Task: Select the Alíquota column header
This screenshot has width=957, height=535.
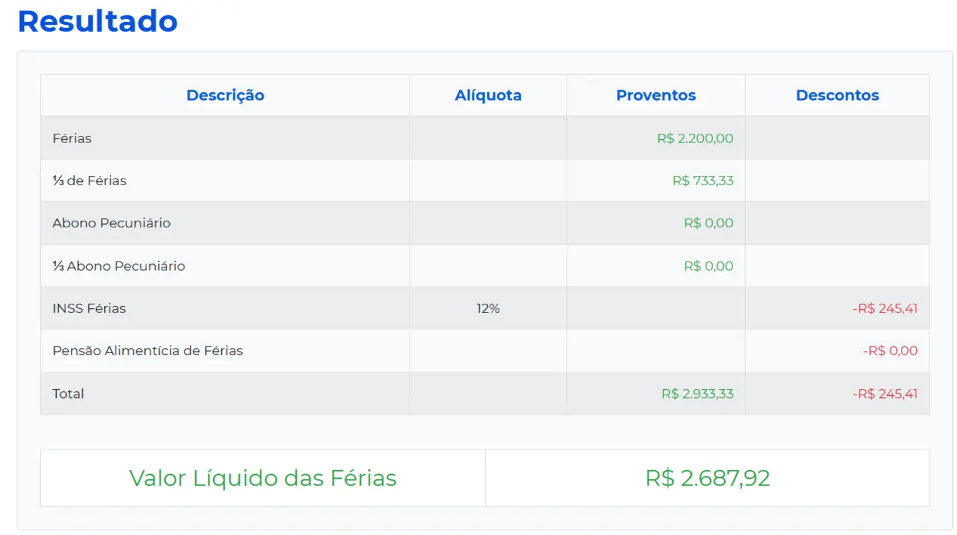Action: (x=487, y=95)
